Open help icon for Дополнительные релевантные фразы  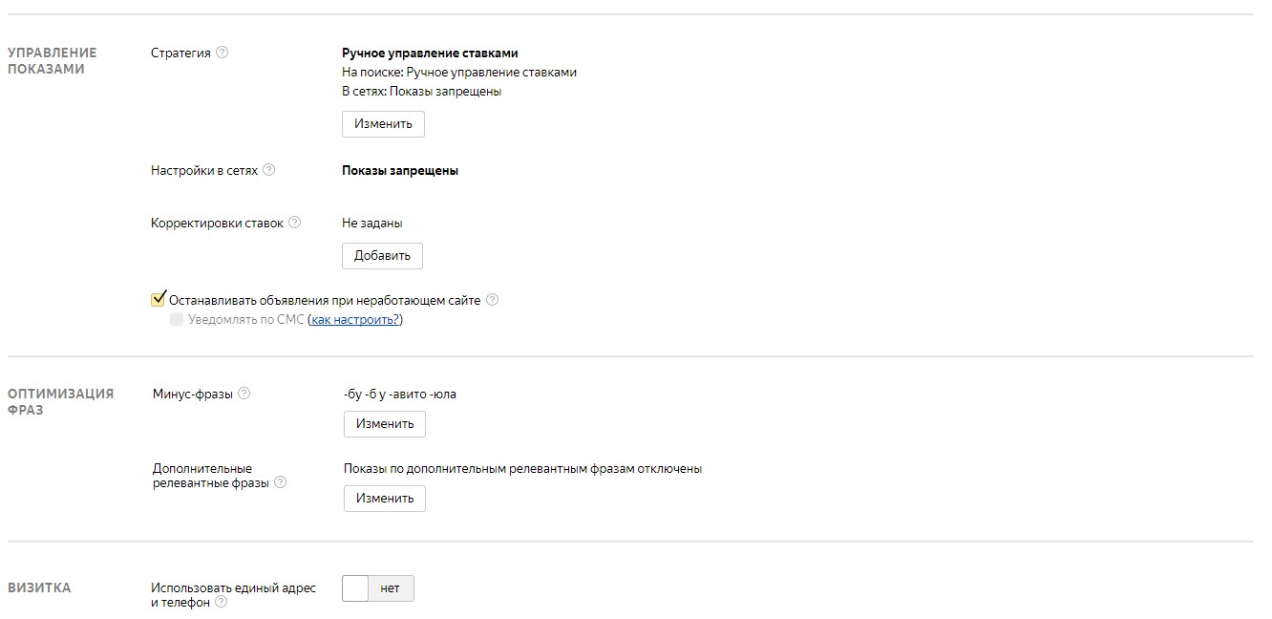click(281, 482)
